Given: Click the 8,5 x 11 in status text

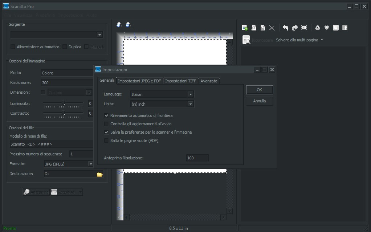Looking at the screenshot, I should [x=178, y=228].
